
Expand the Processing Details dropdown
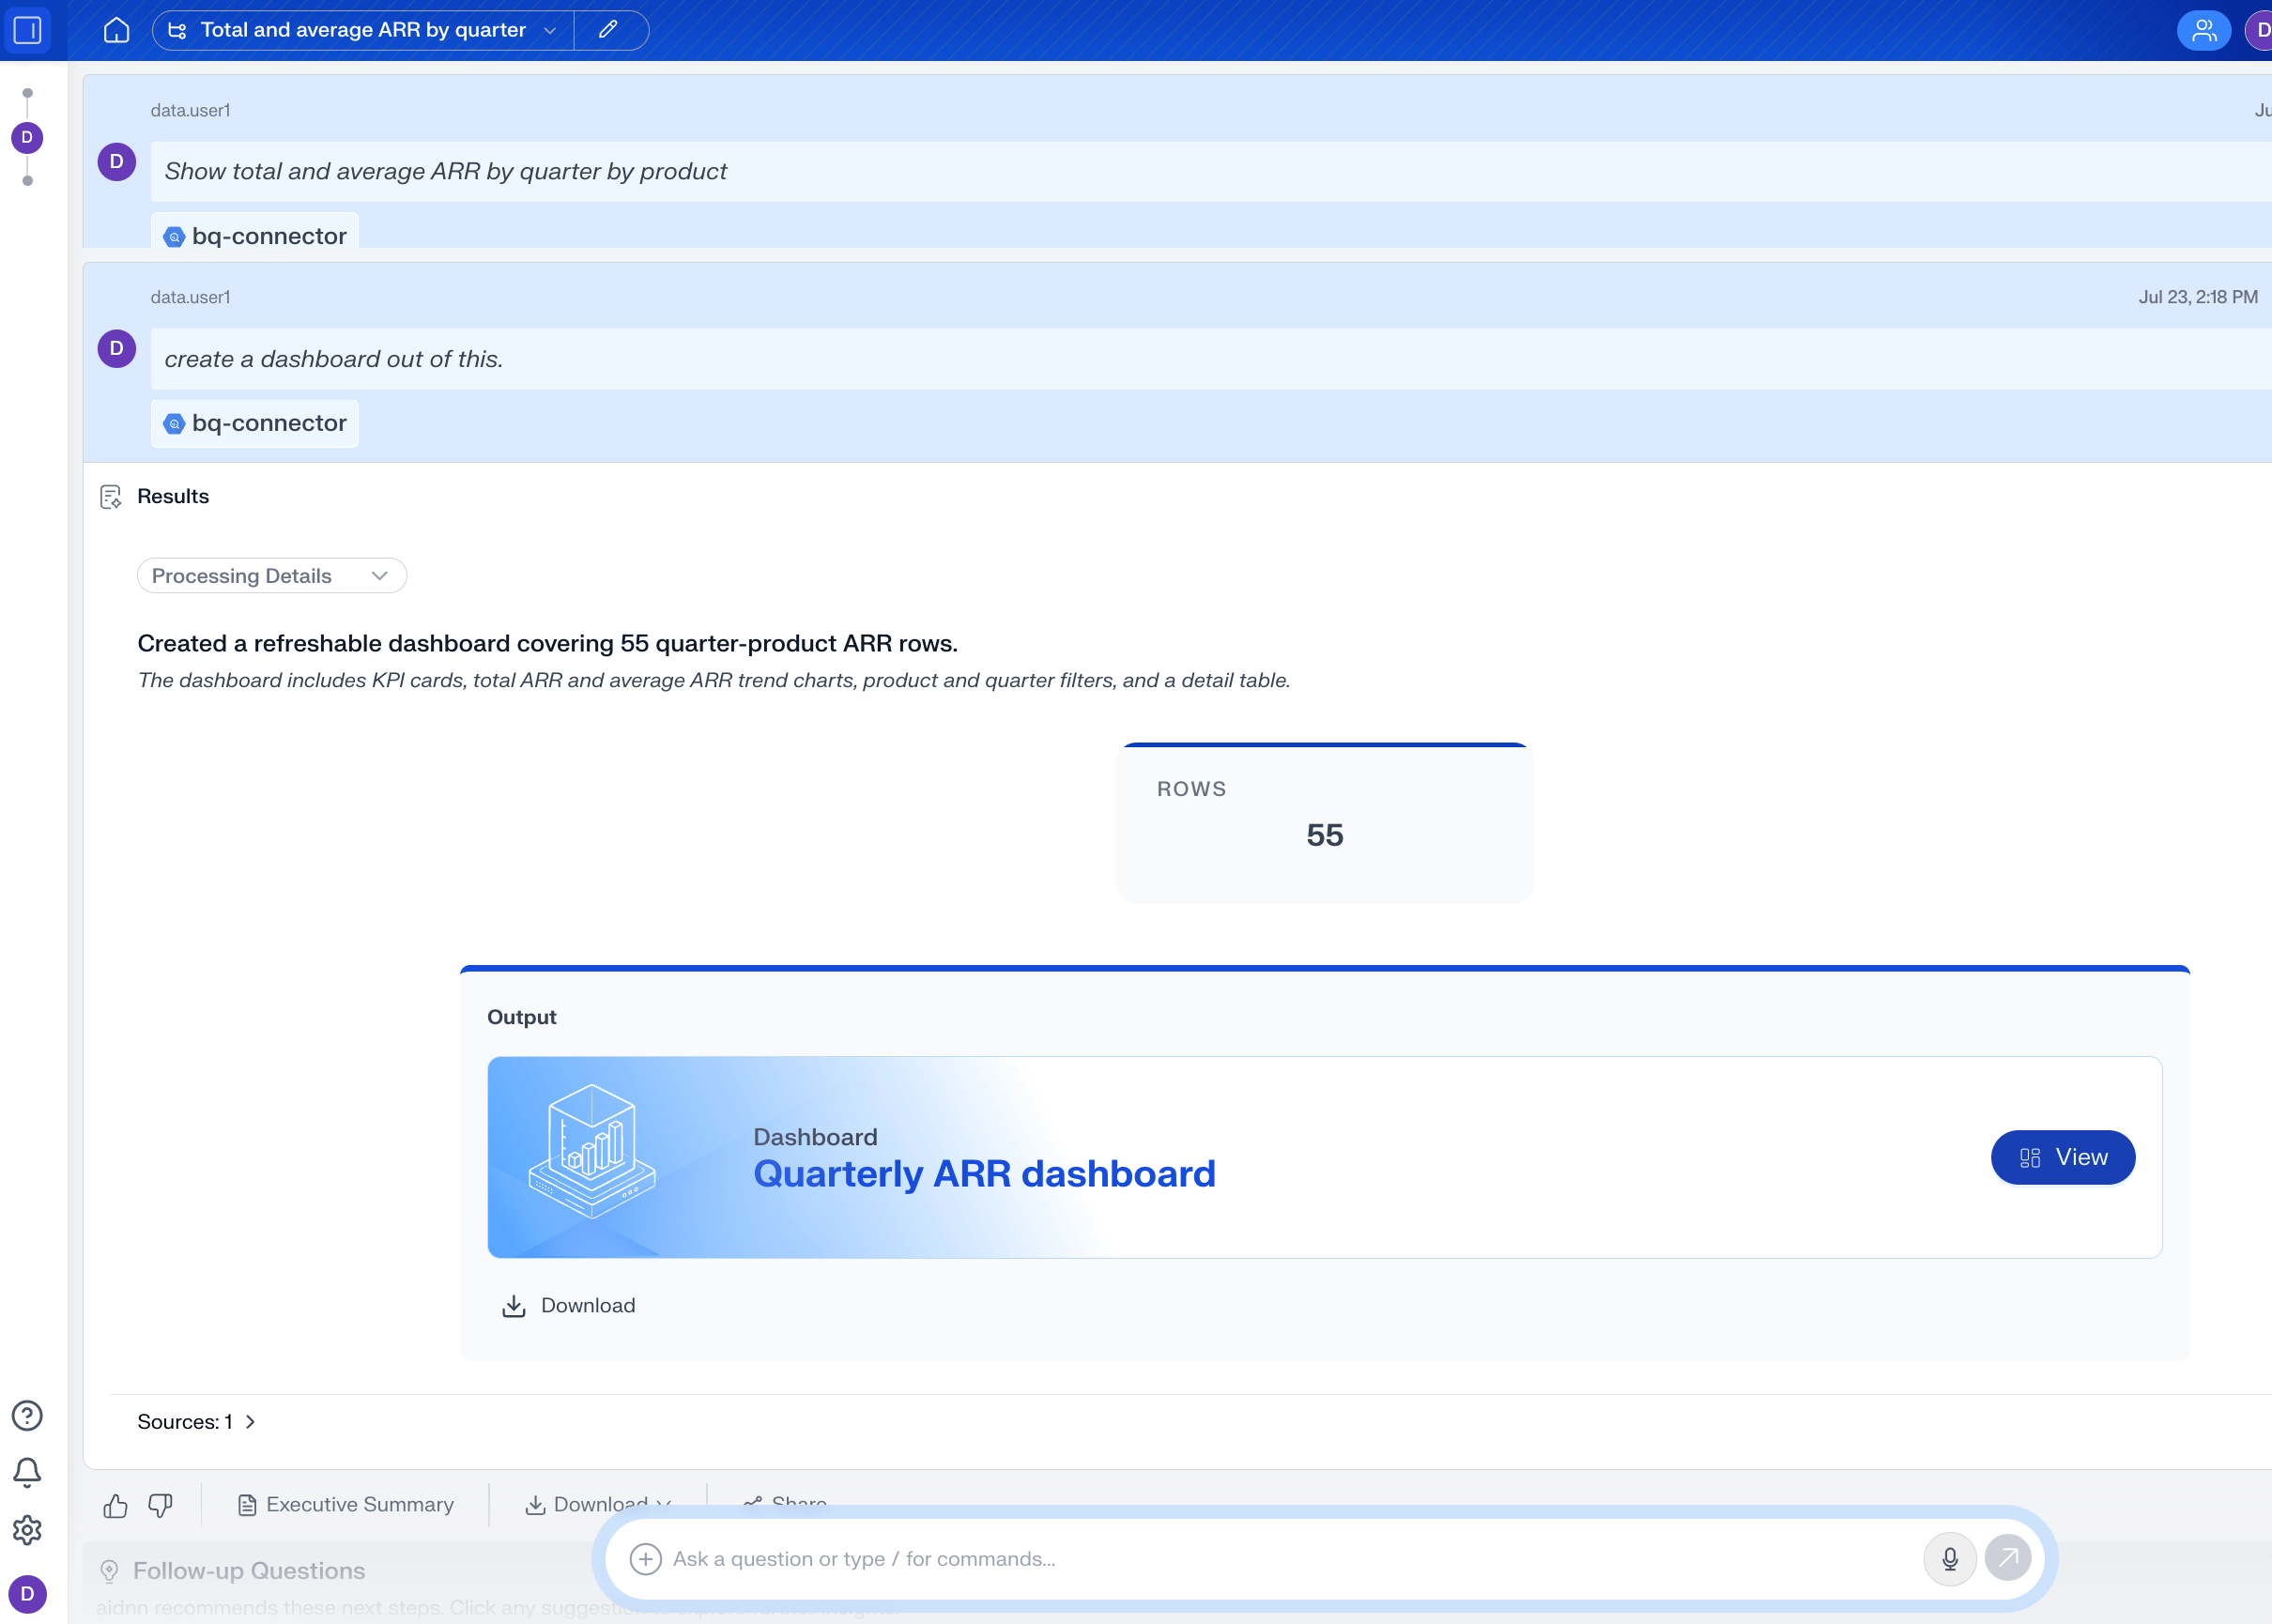272,576
